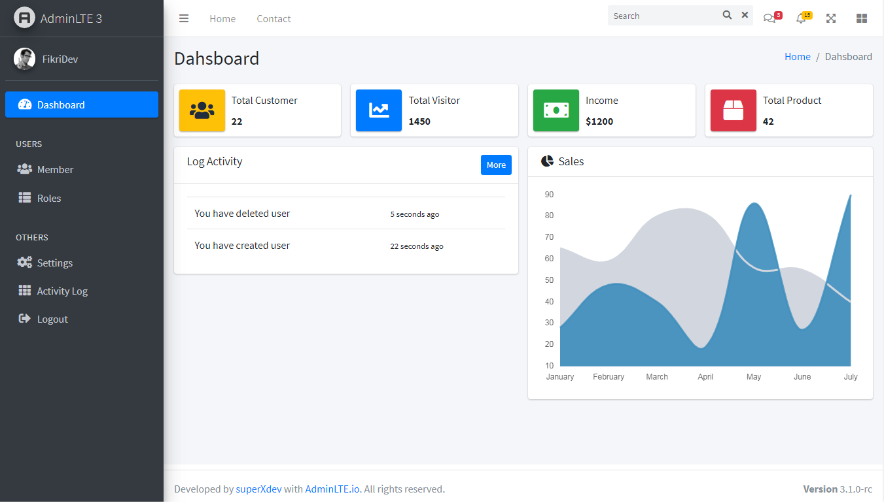Select Dashboard in the sidebar
The width and height of the screenshot is (884, 503).
click(82, 105)
